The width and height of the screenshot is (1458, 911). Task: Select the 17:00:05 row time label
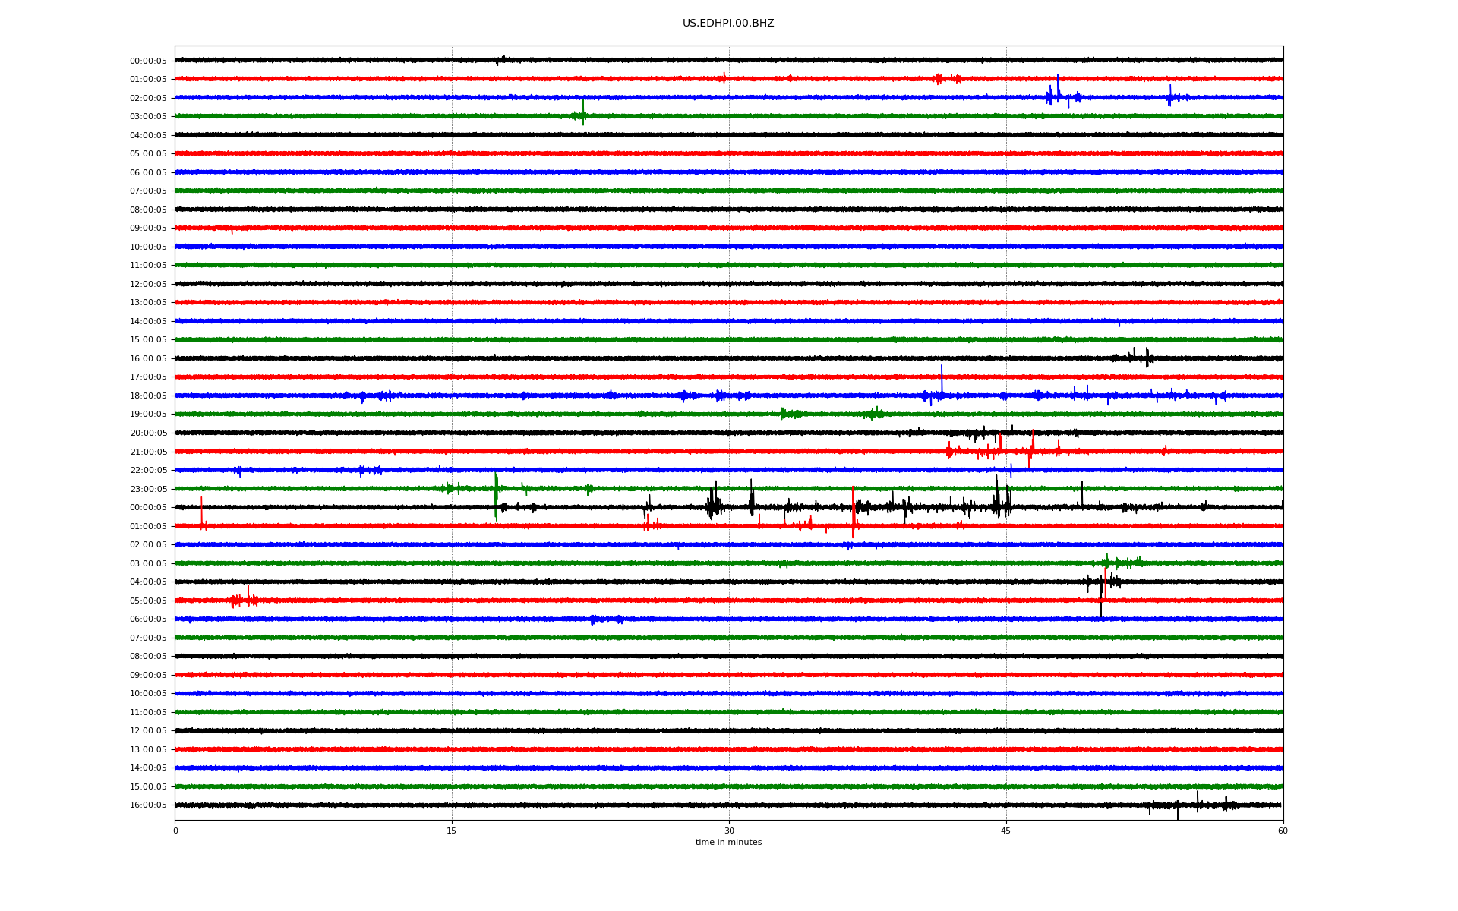[x=148, y=377]
